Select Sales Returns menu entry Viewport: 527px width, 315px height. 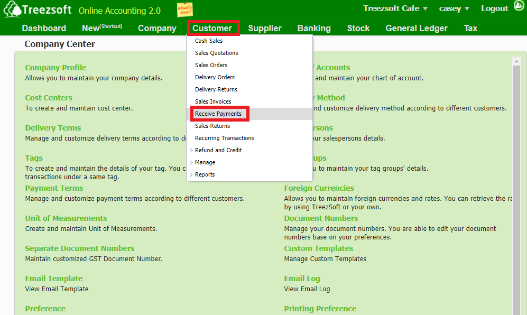212,126
